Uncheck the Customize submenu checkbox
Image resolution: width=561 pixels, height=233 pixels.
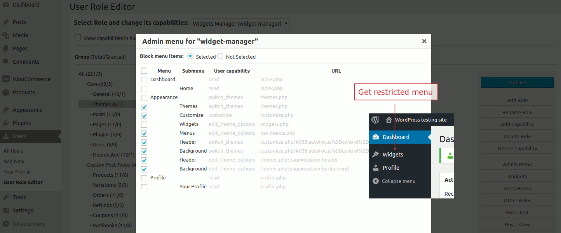[144, 115]
